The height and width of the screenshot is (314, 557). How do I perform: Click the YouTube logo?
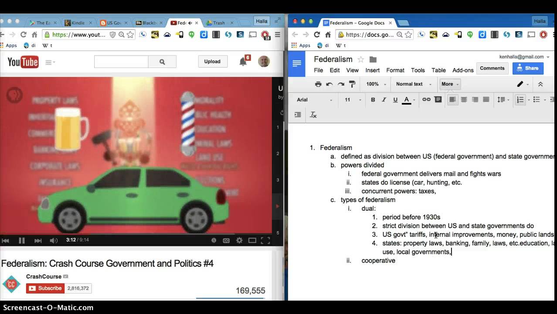tap(23, 62)
